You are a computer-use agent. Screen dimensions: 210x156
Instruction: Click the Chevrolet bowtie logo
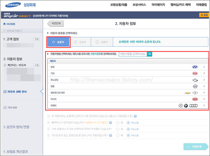point(188,93)
